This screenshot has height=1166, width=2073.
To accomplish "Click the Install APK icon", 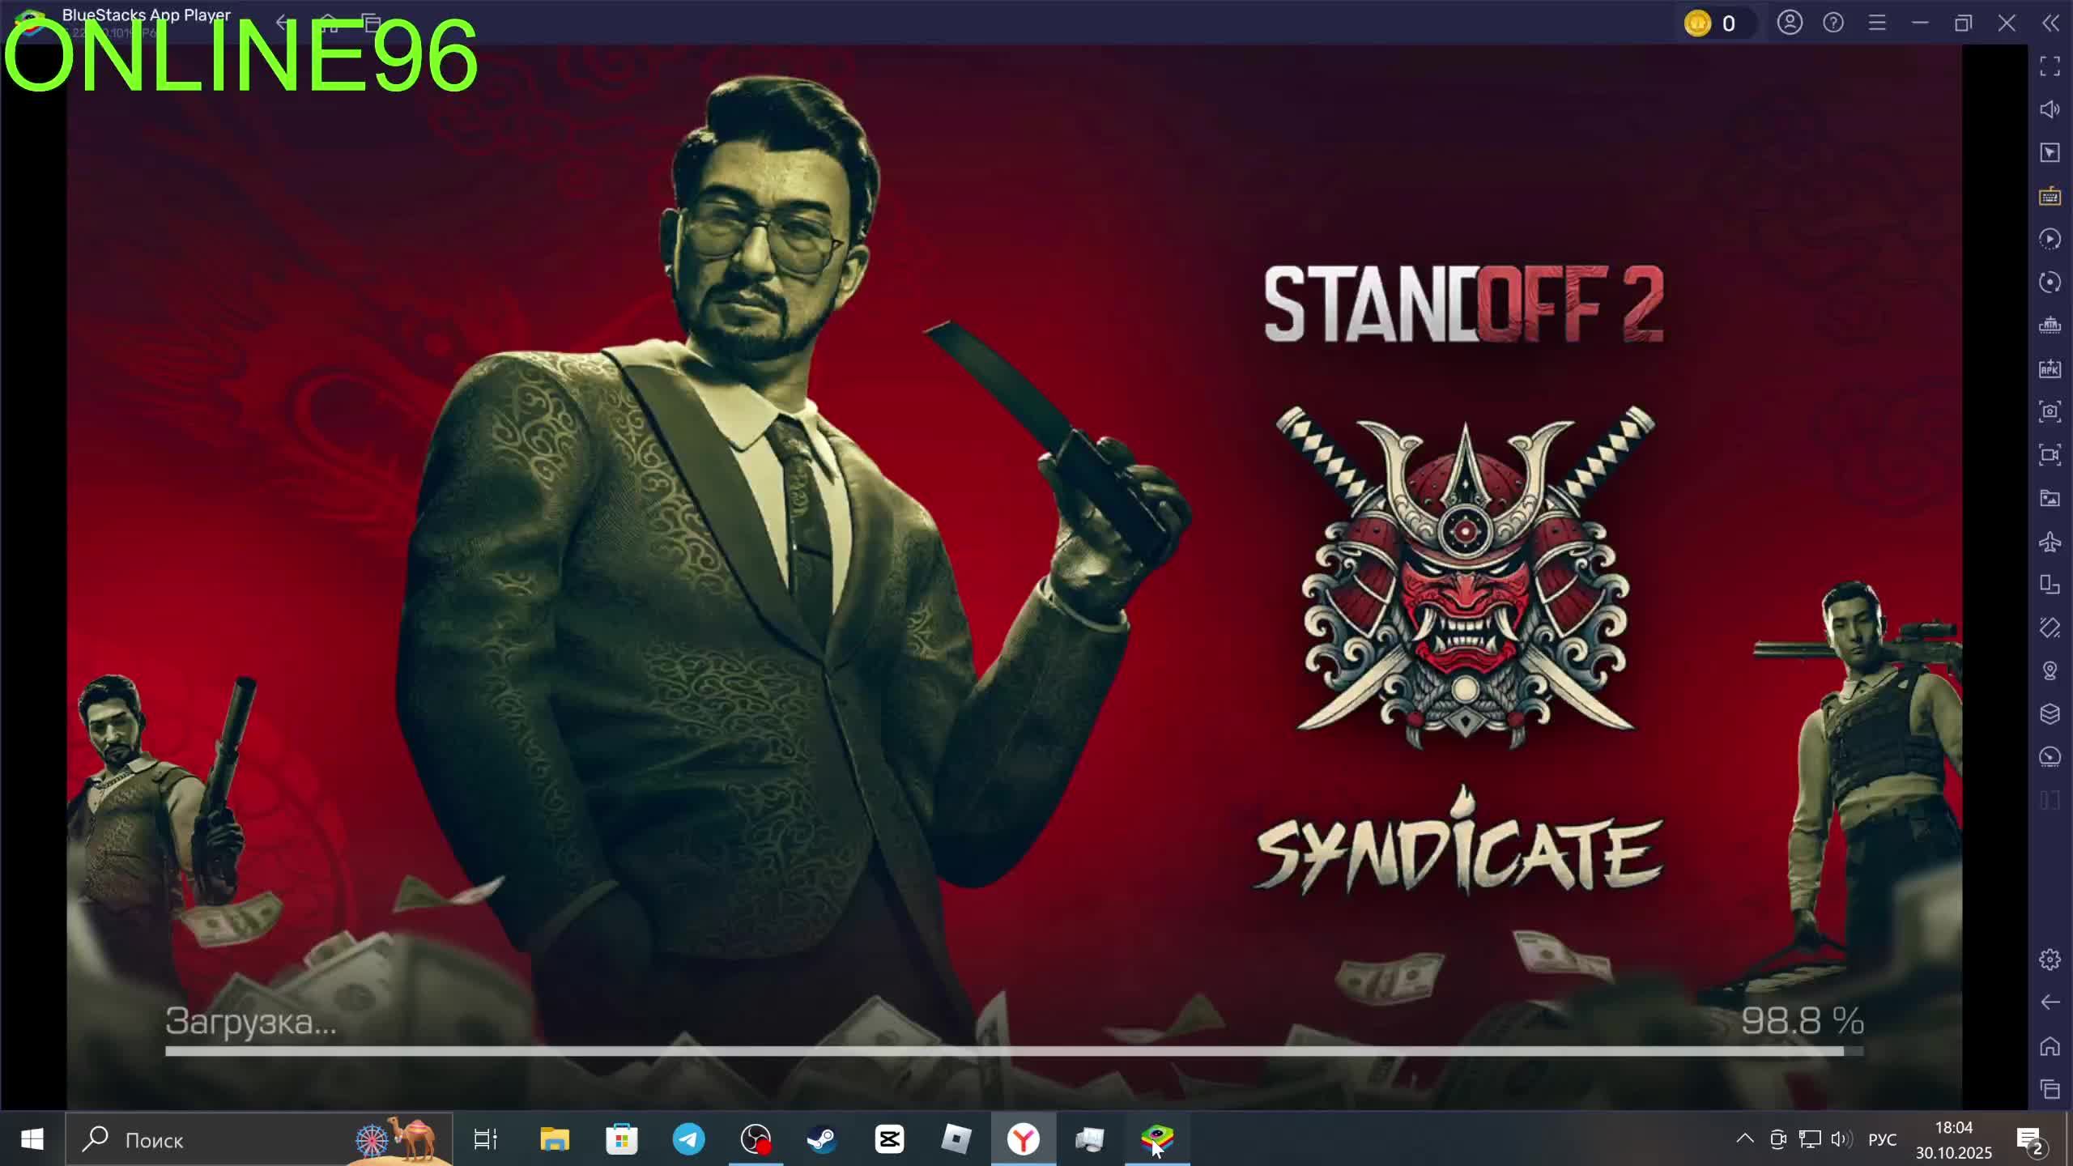I will (x=2050, y=369).
